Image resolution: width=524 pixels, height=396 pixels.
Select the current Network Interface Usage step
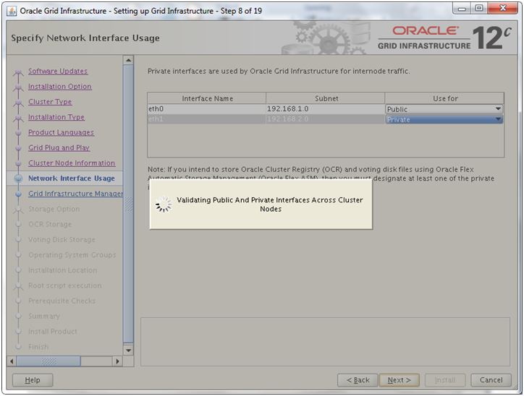72,178
